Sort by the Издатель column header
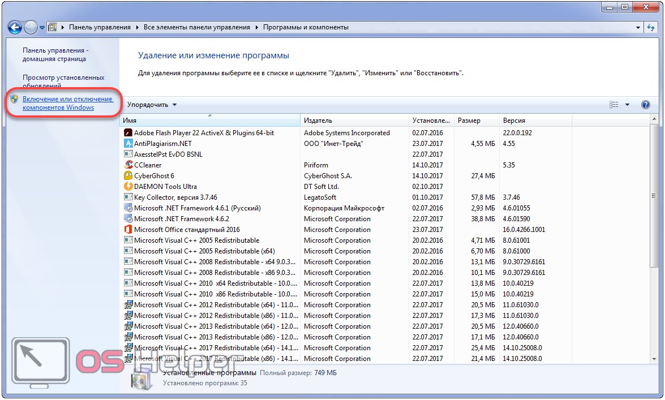 tap(354, 121)
